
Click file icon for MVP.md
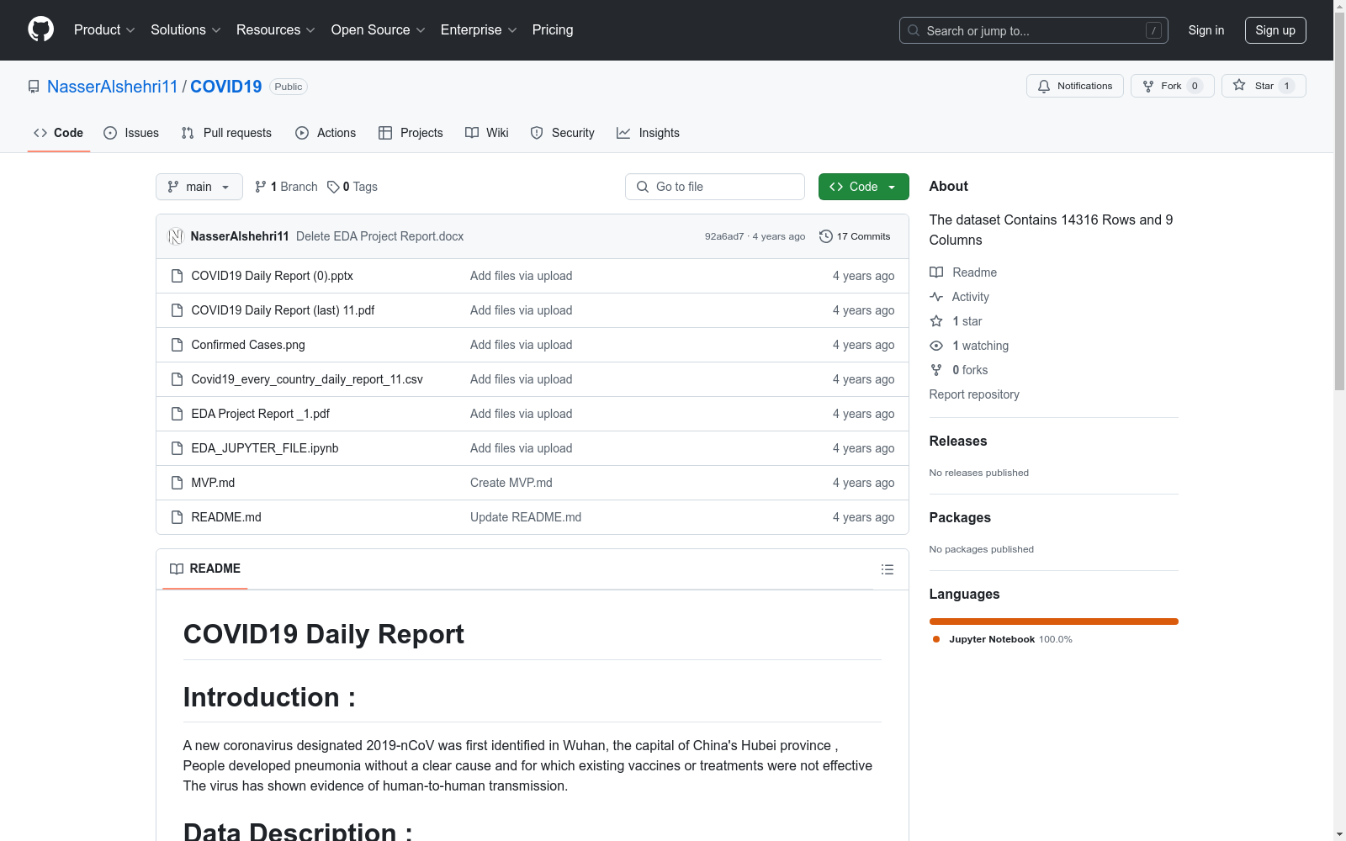pos(177,483)
